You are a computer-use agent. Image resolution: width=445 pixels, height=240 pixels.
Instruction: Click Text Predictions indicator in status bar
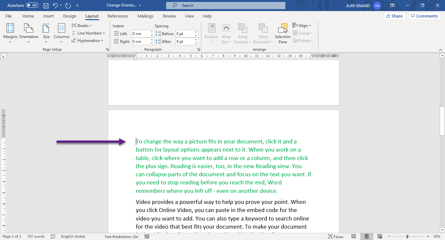pos(121,236)
